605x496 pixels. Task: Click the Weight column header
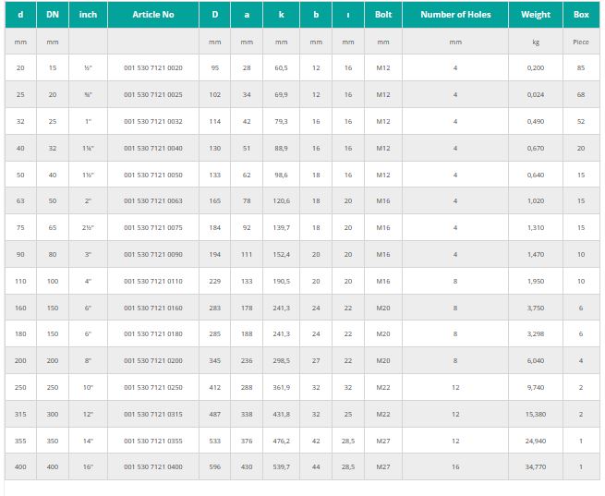tap(535, 15)
